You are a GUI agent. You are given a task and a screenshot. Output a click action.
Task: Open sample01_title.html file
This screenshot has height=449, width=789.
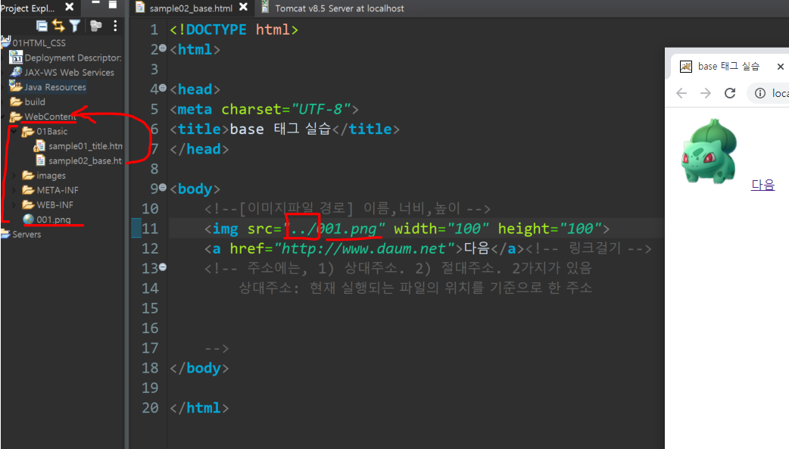coord(85,146)
